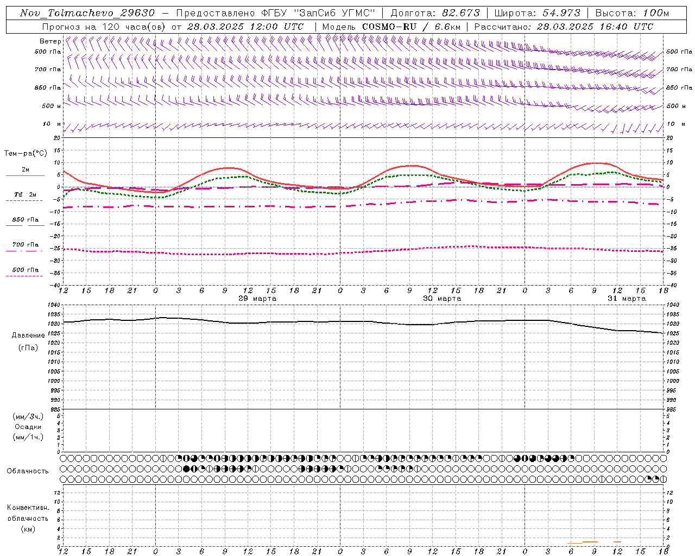Click the pink dashed line sample under 500 гПа legend

point(24,276)
